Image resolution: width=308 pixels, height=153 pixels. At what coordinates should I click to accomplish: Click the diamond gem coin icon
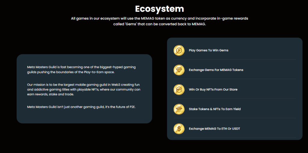pyautogui.click(x=179, y=70)
